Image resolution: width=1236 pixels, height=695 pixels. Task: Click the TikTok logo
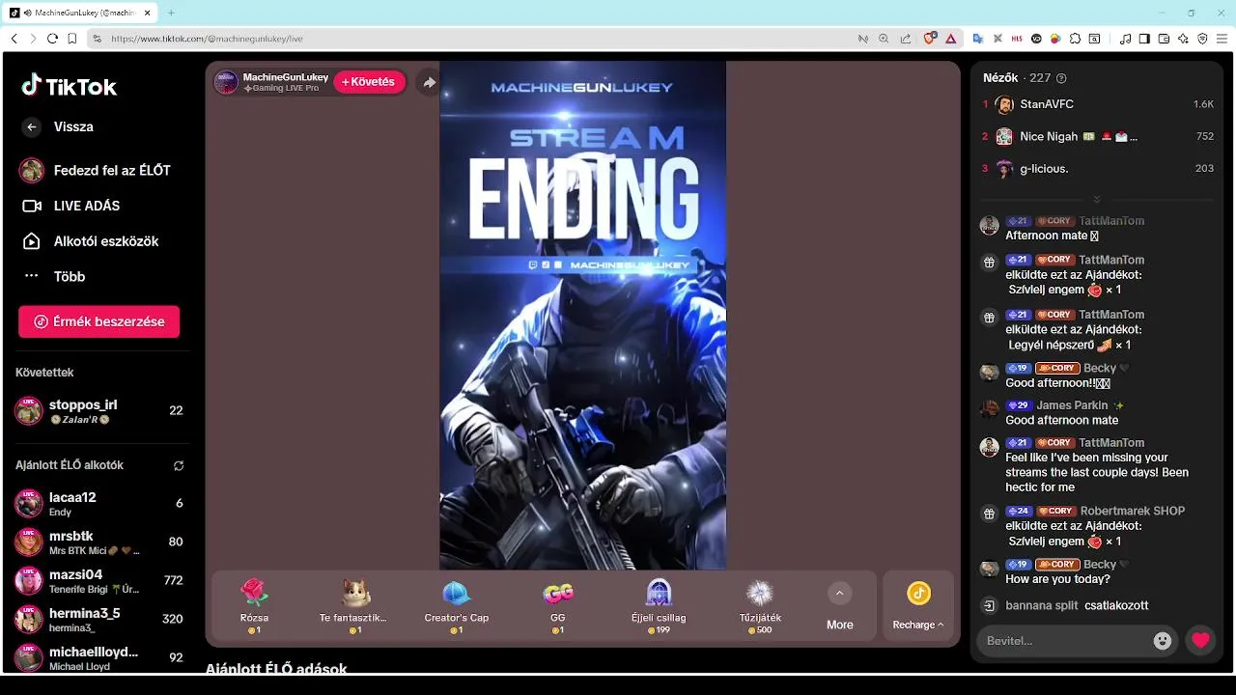click(69, 86)
